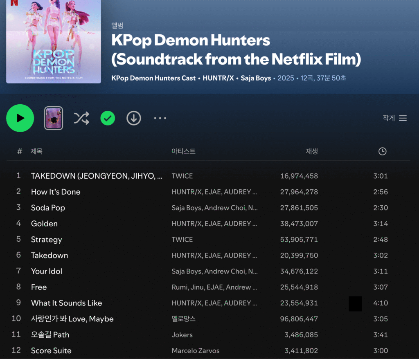The height and width of the screenshot is (359, 419).
Task: Click play count 38,473,007
Action: click(299, 224)
